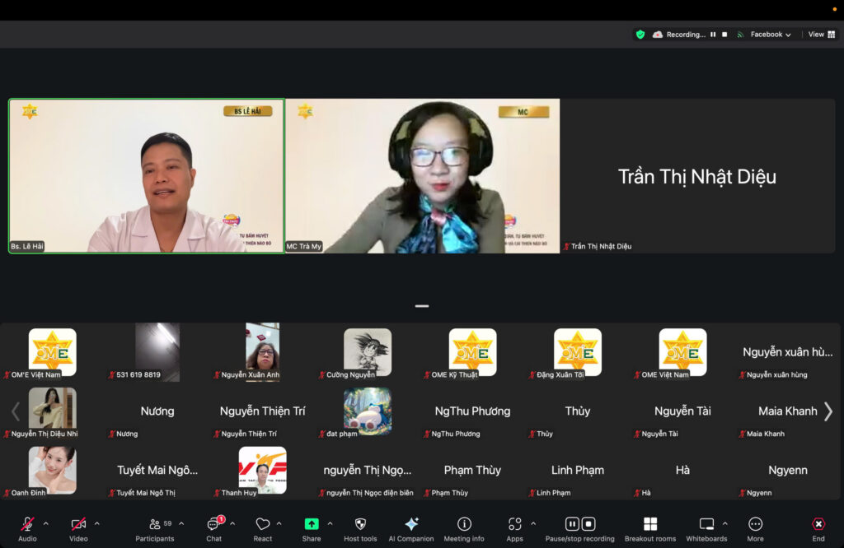Launch AI Companion
This screenshot has width=844, height=548.
tap(411, 524)
